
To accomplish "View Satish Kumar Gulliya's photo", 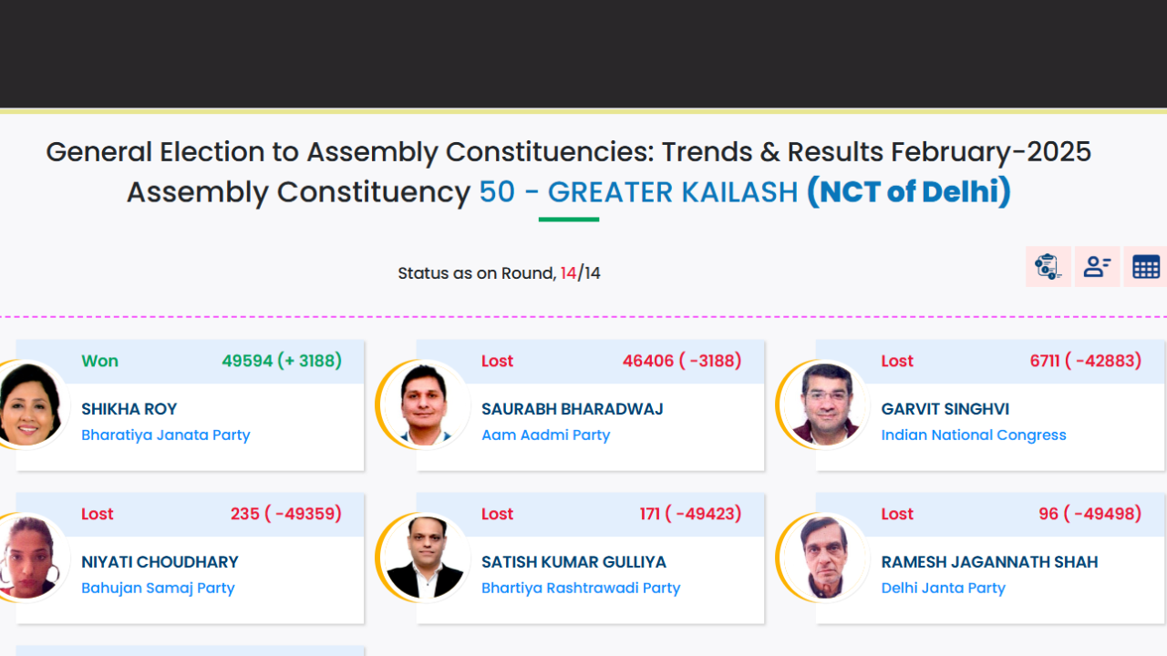I will [426, 559].
